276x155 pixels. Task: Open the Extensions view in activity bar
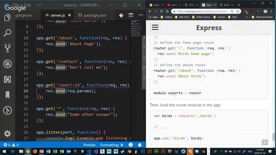coord(7,79)
